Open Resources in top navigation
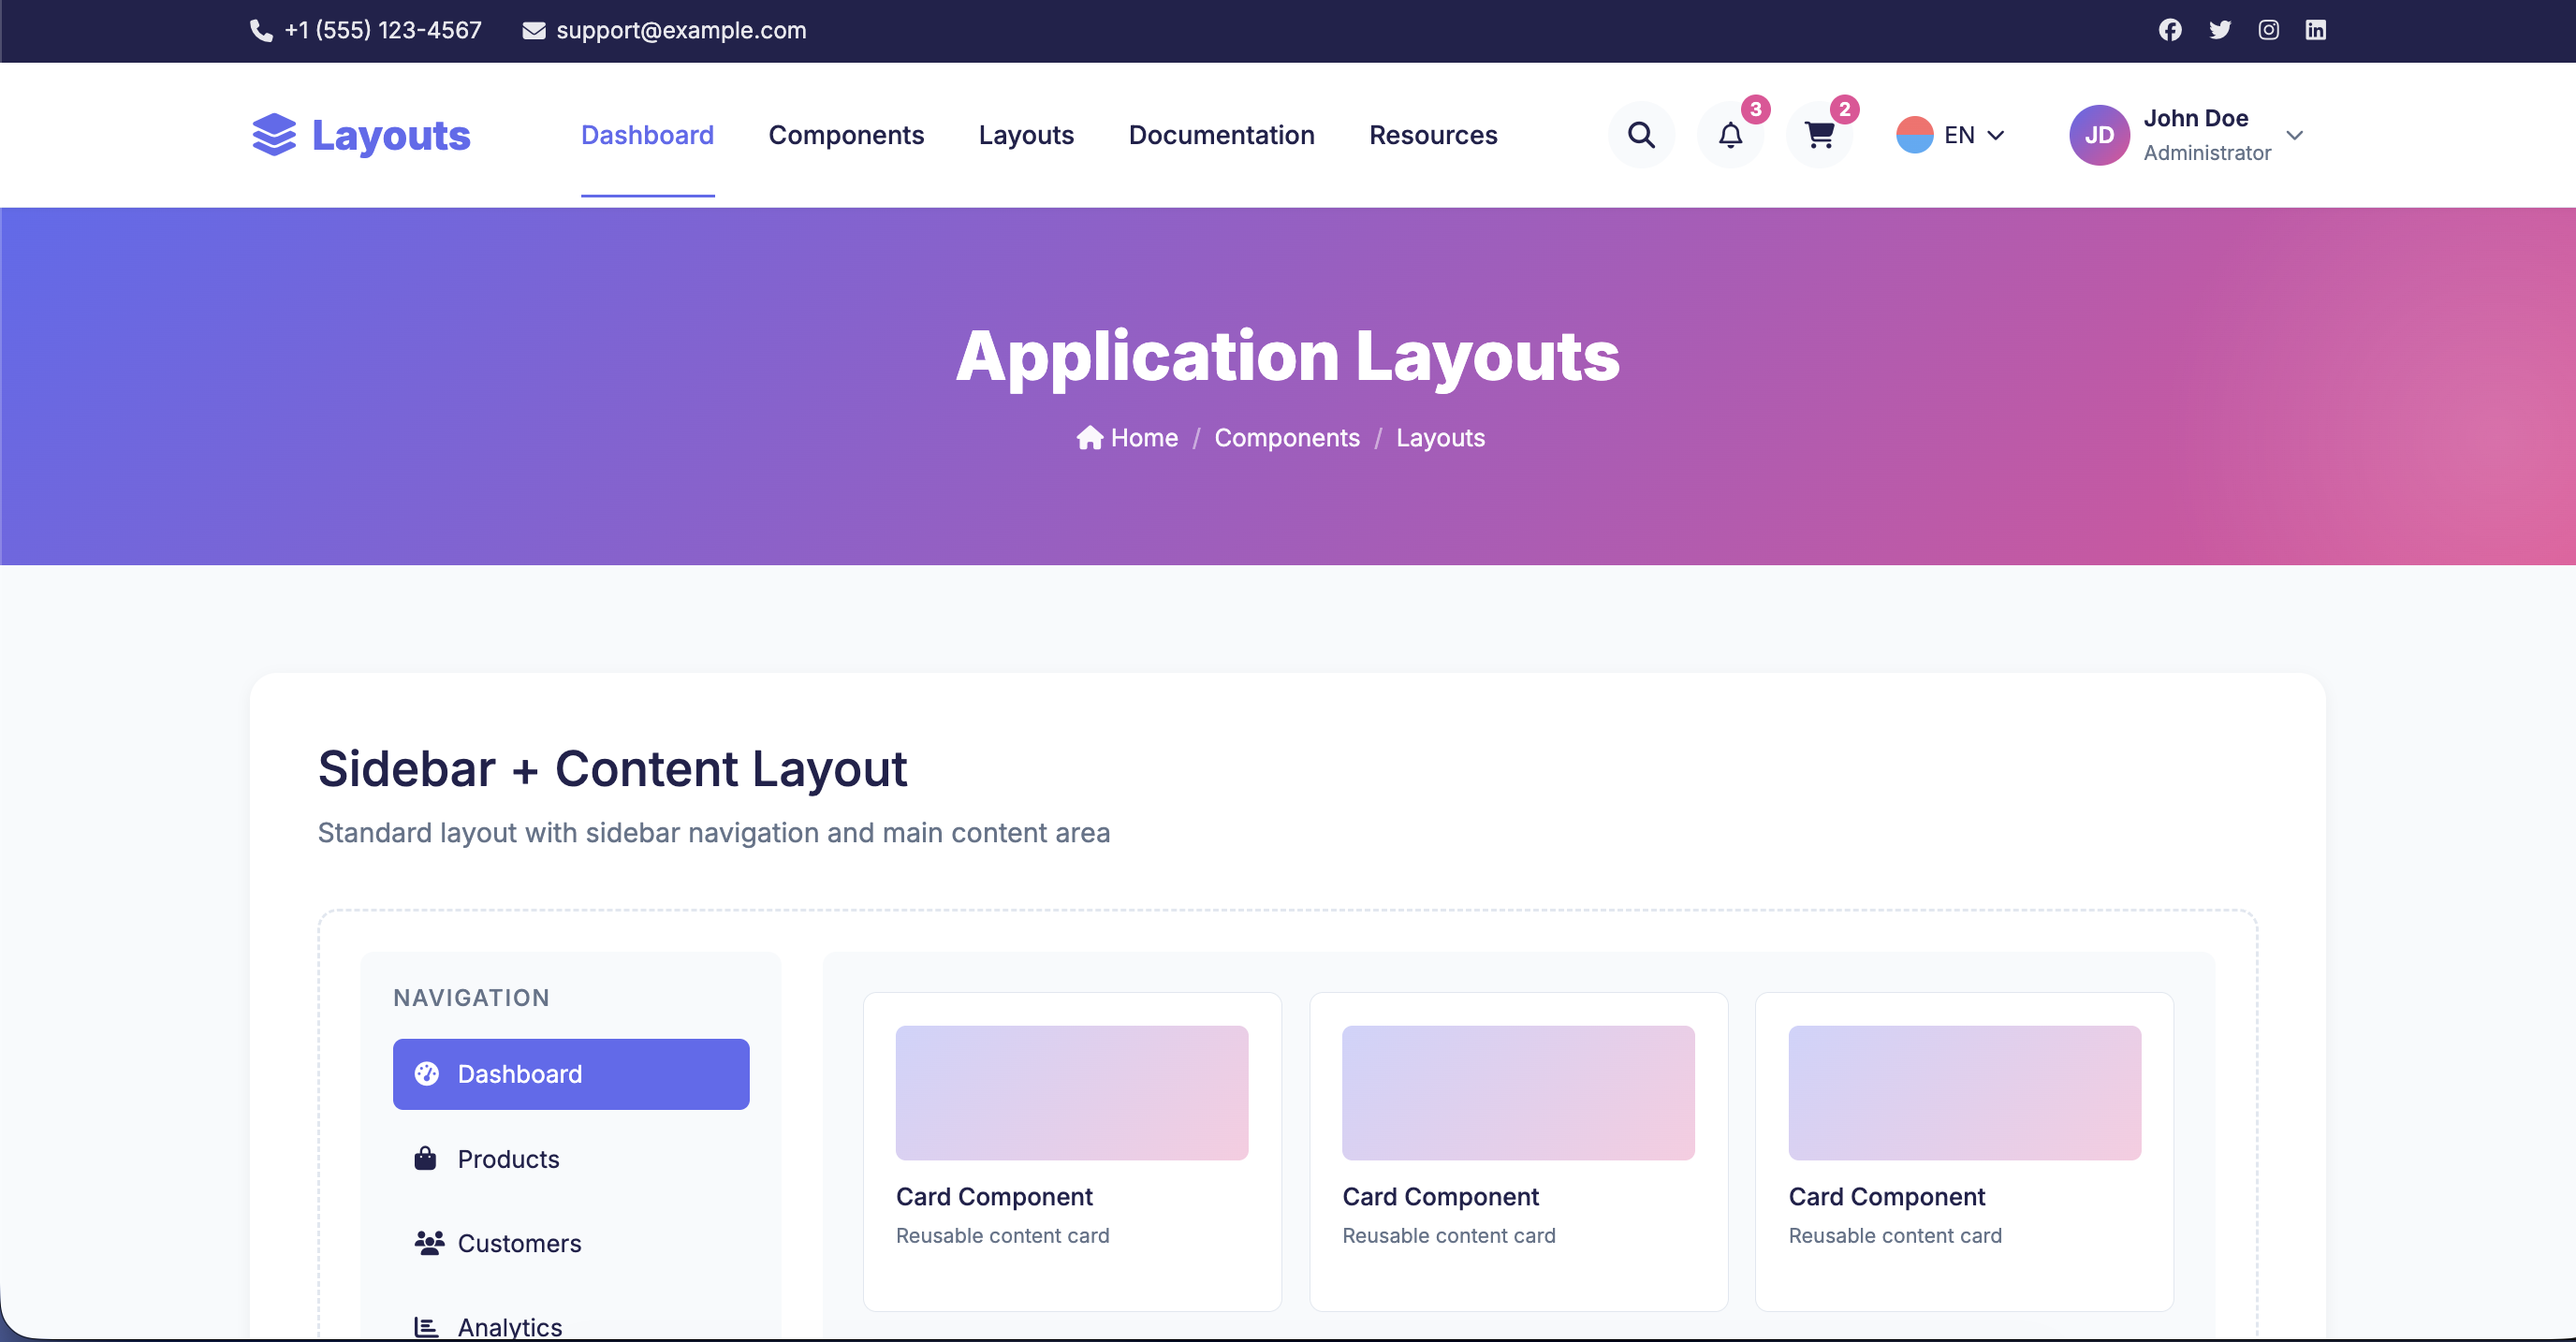Viewport: 2576px width, 1342px height. (x=1433, y=135)
